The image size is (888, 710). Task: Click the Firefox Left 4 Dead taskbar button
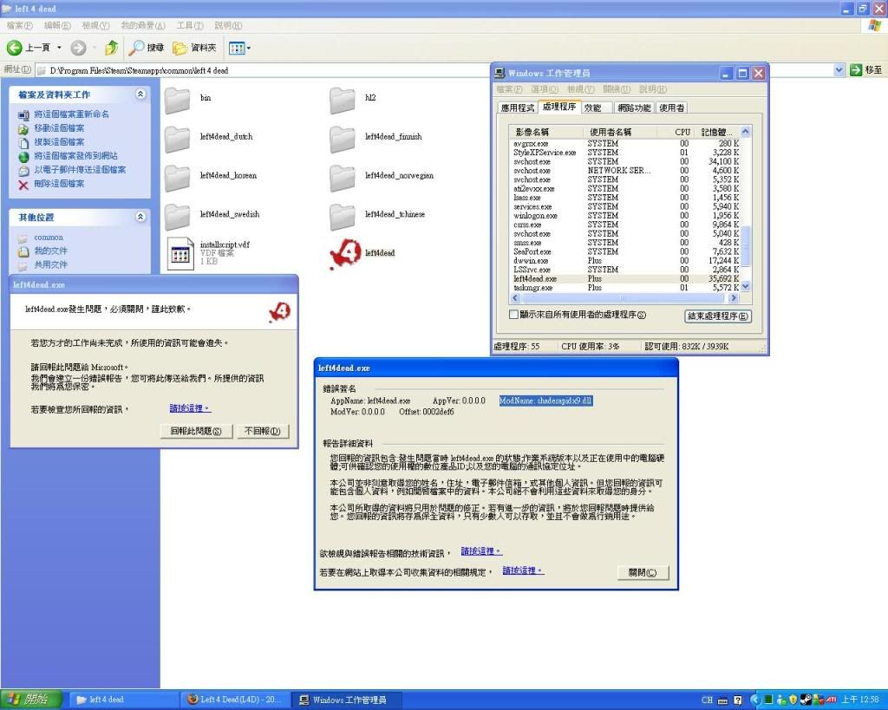[x=234, y=700]
